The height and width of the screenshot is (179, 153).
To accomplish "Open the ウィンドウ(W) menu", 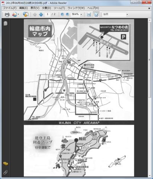I will click(x=76, y=8).
